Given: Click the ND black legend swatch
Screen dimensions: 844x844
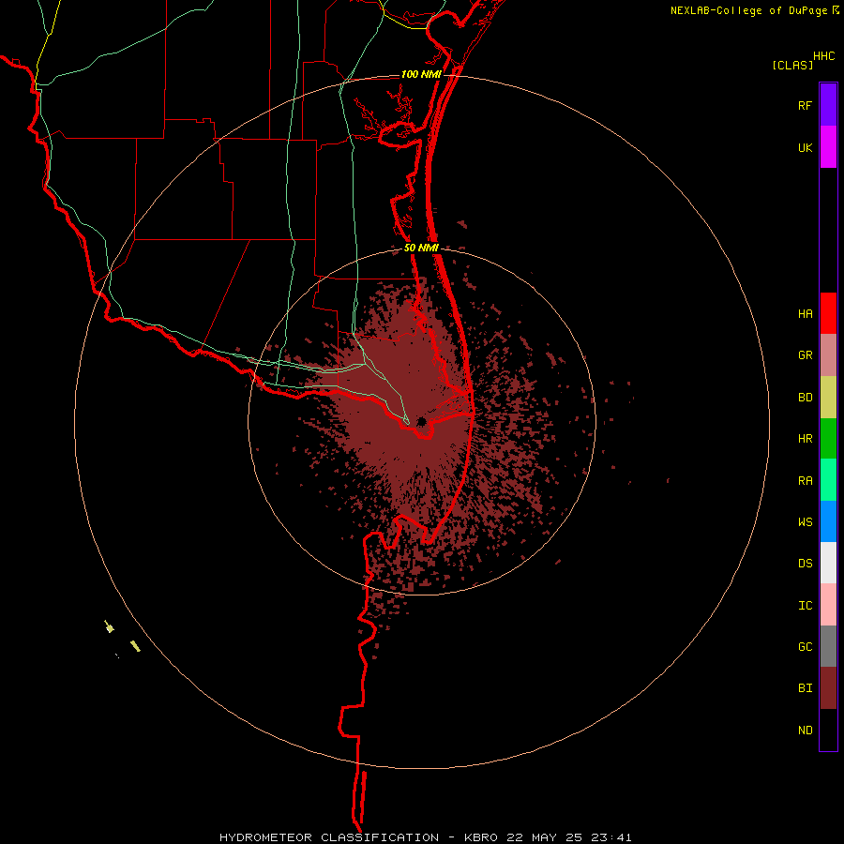Looking at the screenshot, I should (x=828, y=730).
